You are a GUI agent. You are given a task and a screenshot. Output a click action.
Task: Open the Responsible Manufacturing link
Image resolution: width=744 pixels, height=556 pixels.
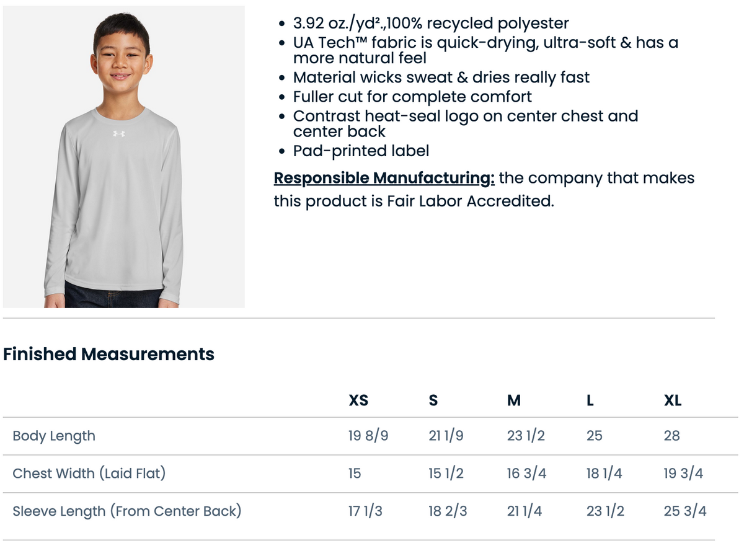coord(384,178)
